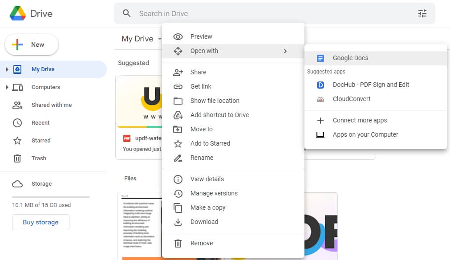Select Rename from the context menu

(x=233, y=158)
